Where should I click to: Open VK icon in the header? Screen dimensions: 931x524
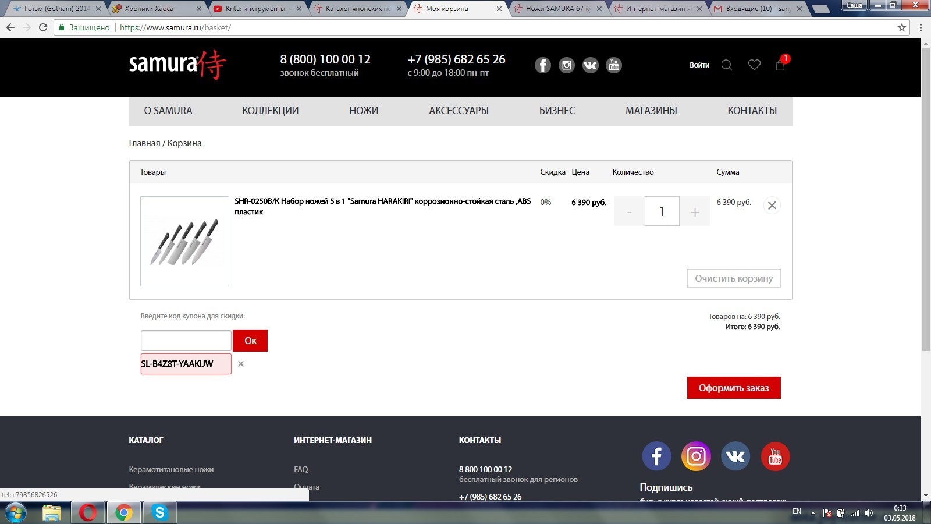point(590,65)
